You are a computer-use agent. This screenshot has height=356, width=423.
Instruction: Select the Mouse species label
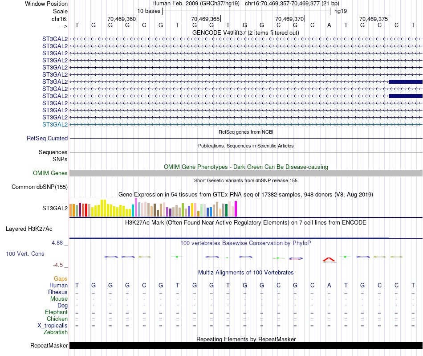click(x=59, y=299)
